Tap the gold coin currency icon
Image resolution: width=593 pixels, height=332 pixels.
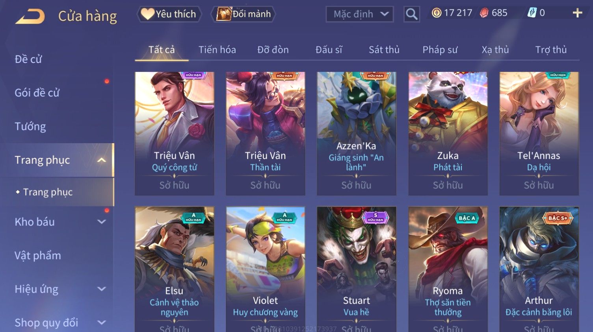click(437, 13)
